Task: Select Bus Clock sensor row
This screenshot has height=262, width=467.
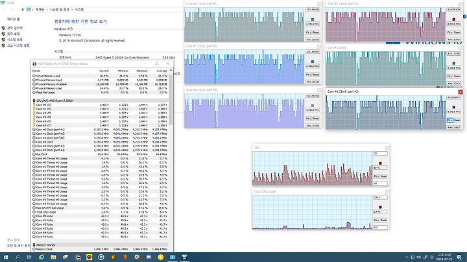Action: 100,154
